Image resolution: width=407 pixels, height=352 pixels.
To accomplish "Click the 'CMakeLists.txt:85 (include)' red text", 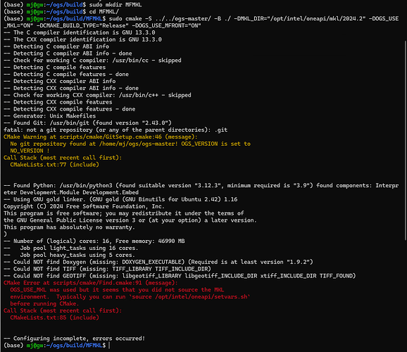I will pos(54,318).
